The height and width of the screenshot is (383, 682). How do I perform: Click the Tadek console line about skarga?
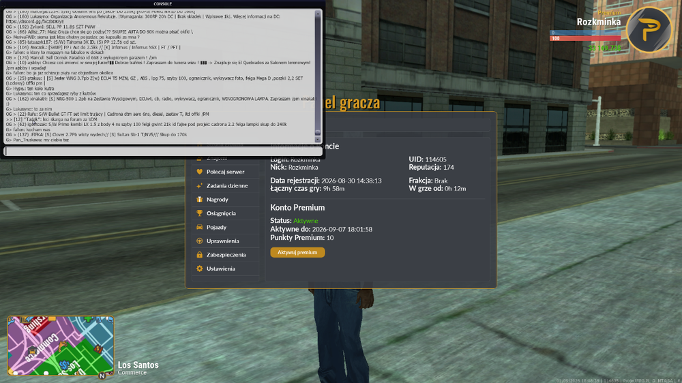coord(51,119)
